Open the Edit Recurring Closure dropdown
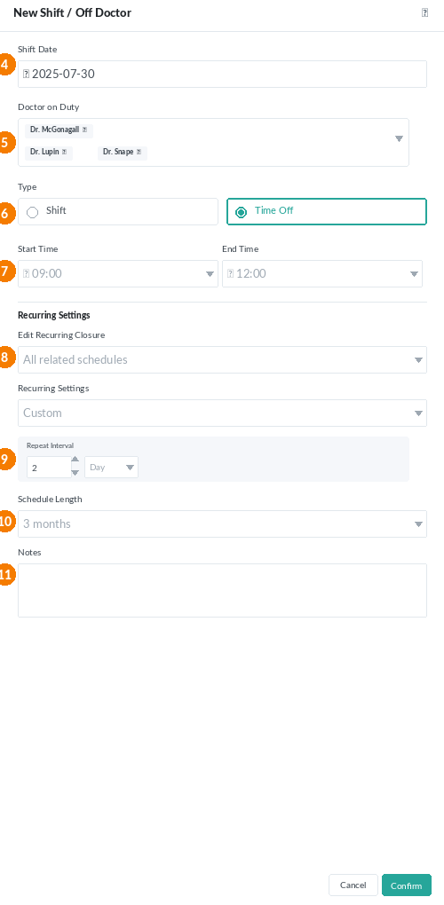This screenshot has width=444, height=905. tap(222, 359)
